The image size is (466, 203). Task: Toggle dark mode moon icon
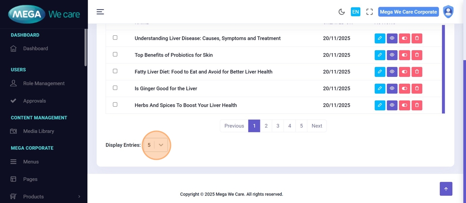click(342, 12)
